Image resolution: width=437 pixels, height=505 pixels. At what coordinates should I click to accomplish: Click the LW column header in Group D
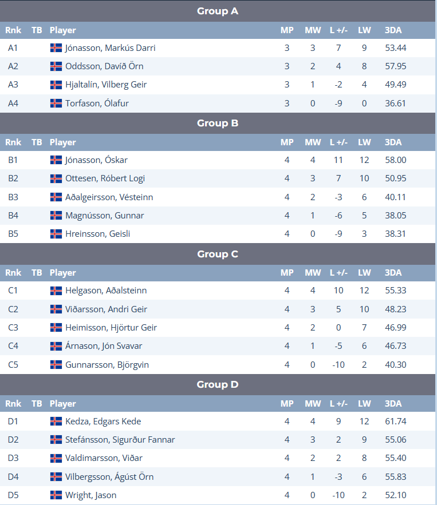364,404
